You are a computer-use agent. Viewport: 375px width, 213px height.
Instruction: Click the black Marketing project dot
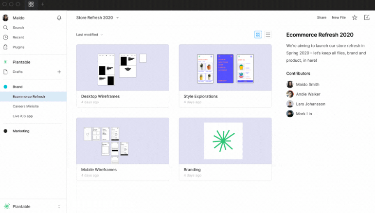(5, 131)
